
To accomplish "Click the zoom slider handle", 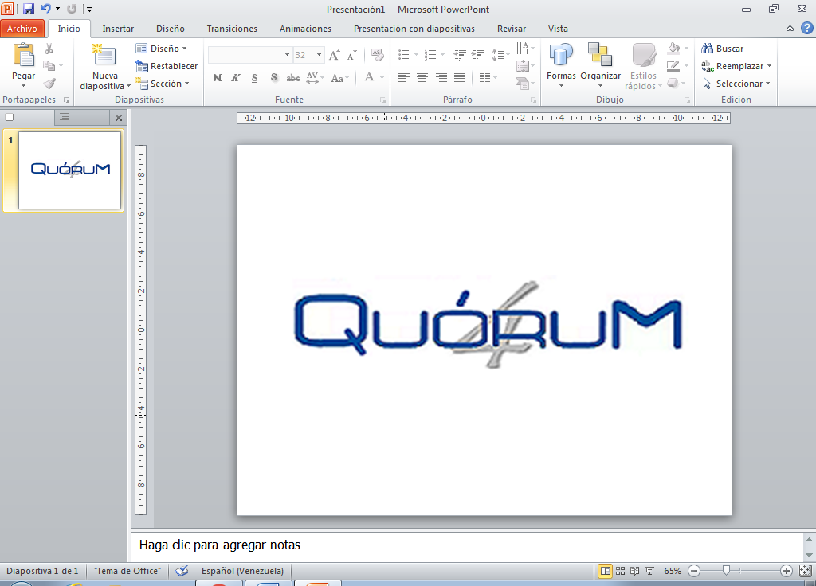I will [x=726, y=571].
